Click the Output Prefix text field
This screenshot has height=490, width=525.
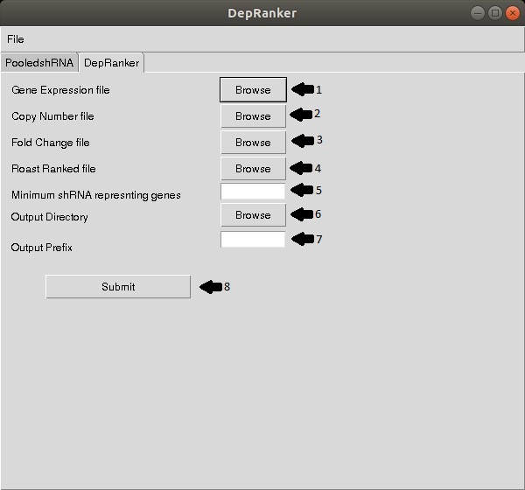click(x=253, y=239)
